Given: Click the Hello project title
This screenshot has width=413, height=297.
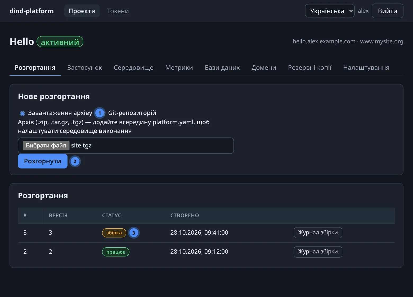Looking at the screenshot, I should [22, 41].
